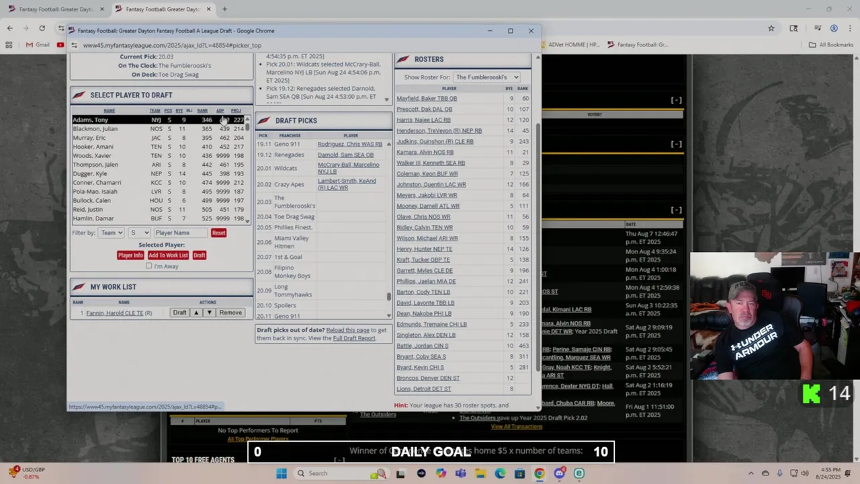
Task: Open Garrett, Myles CLE DE roster link
Action: [x=425, y=271]
